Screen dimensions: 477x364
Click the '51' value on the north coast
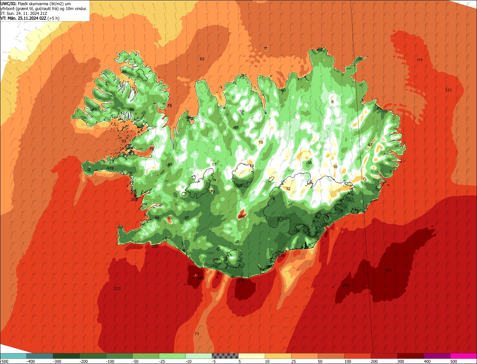click(x=244, y=76)
